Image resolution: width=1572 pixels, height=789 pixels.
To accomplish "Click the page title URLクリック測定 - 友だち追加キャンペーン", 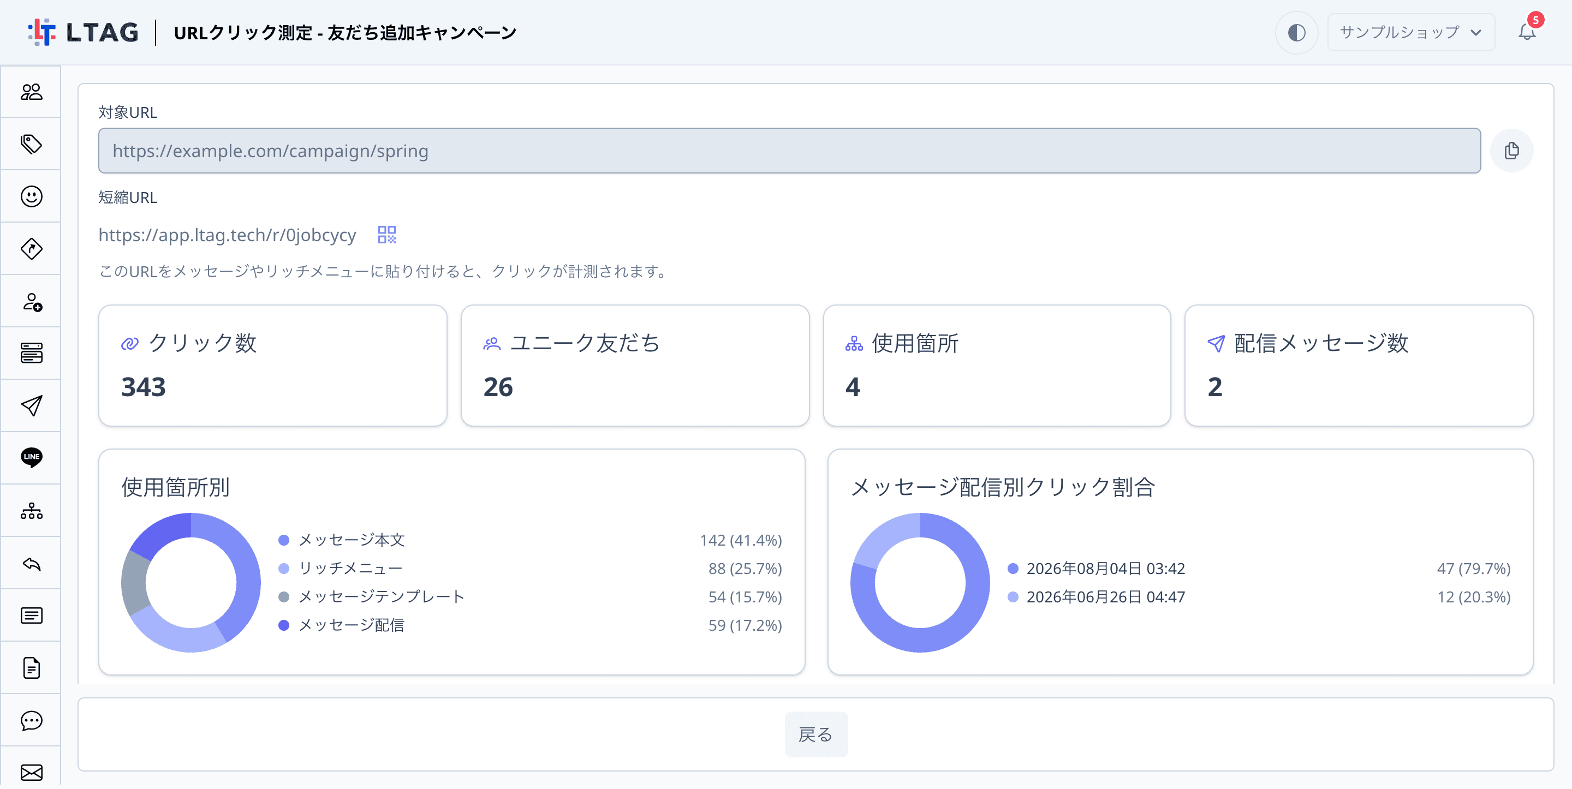I will click(346, 32).
